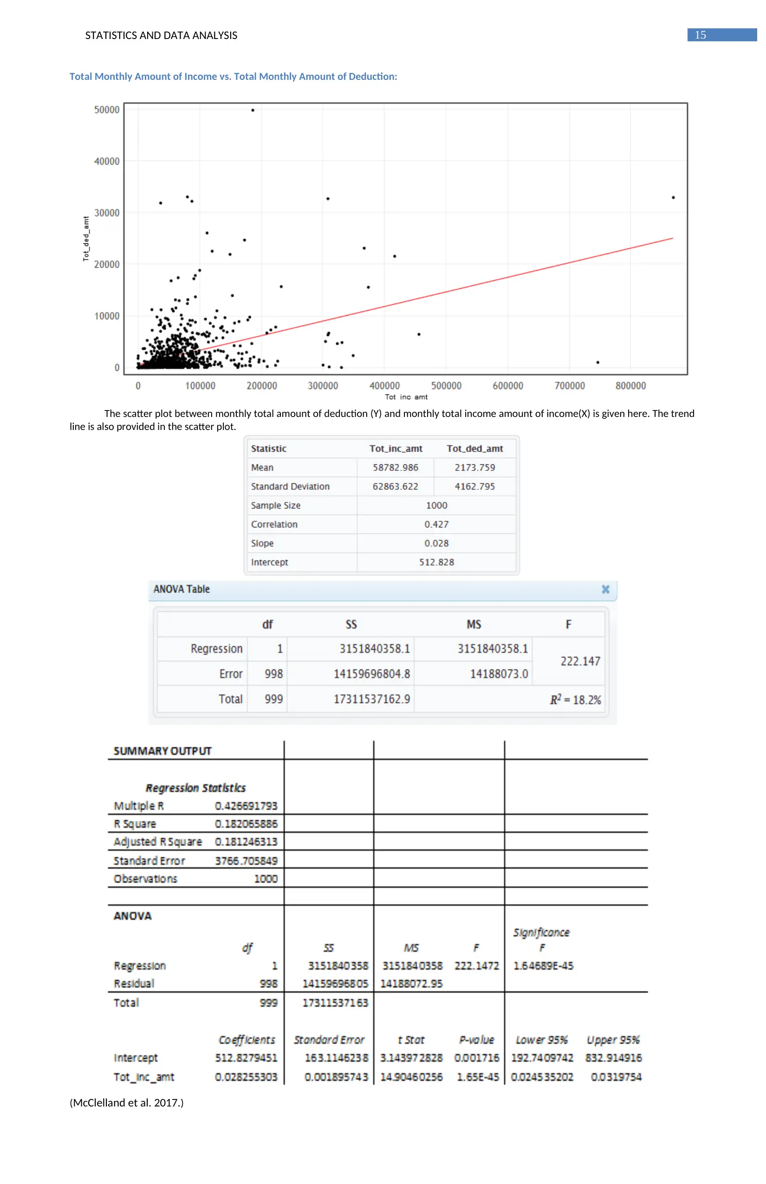Click the Intercept value 512.828
This screenshot has width=766, height=1184.
click(436, 562)
